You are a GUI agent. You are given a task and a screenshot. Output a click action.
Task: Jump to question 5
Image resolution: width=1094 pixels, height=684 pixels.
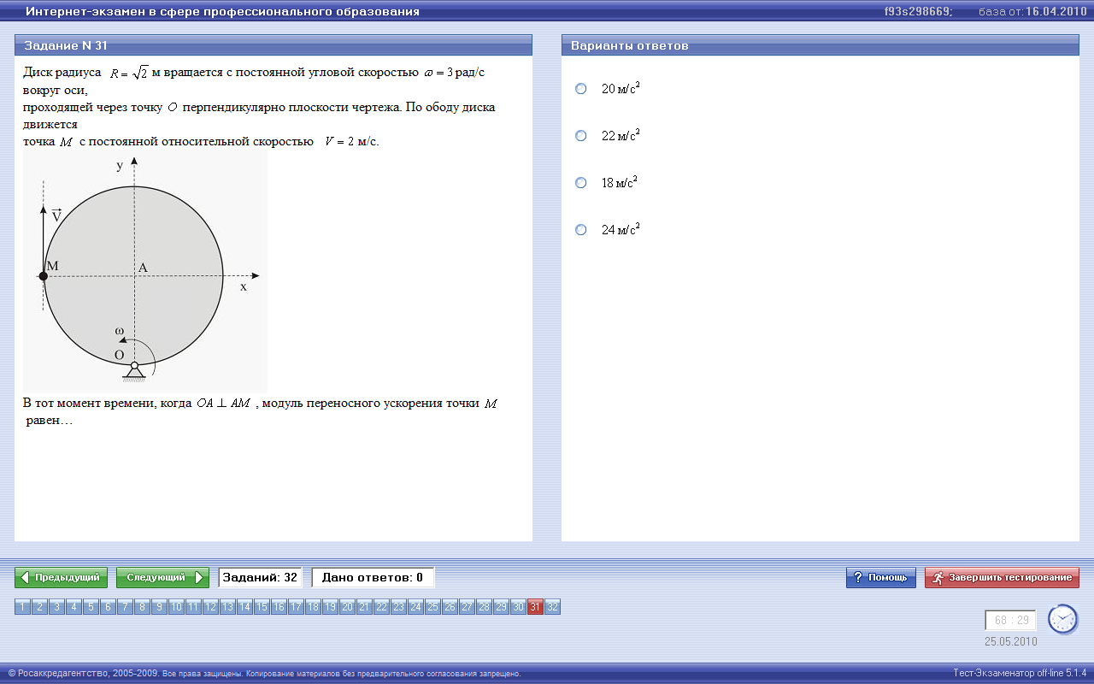[91, 607]
